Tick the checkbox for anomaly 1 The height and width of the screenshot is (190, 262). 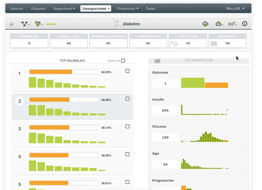[127, 71]
